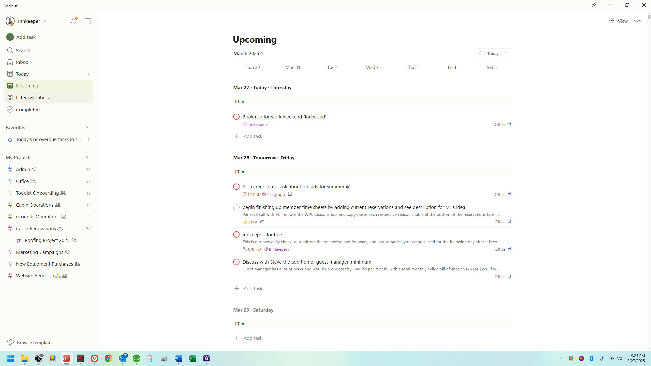
Task: Open Chrome from the taskbar
Action: point(109,358)
